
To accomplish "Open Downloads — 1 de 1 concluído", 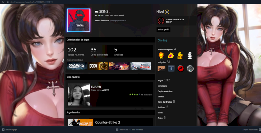I will click(x=131, y=130).
